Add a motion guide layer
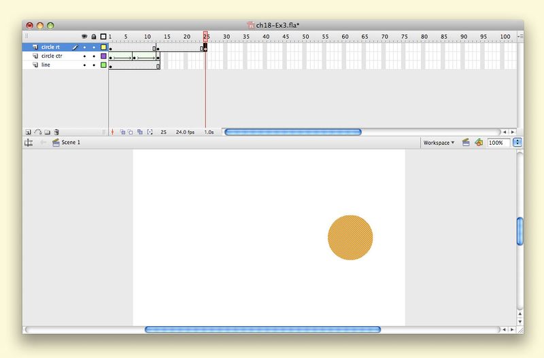Image resolution: width=544 pixels, height=358 pixels. [37, 132]
